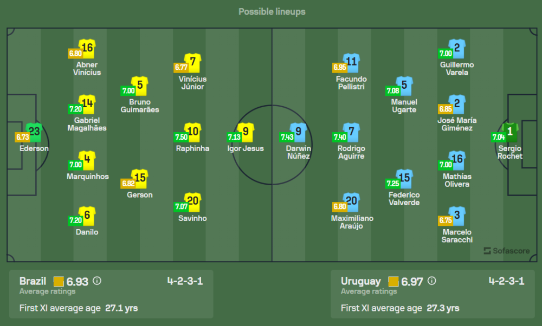Select Igor Jesus's number 9 shirt
Viewport: 542px width, 326px height.
pos(246,132)
